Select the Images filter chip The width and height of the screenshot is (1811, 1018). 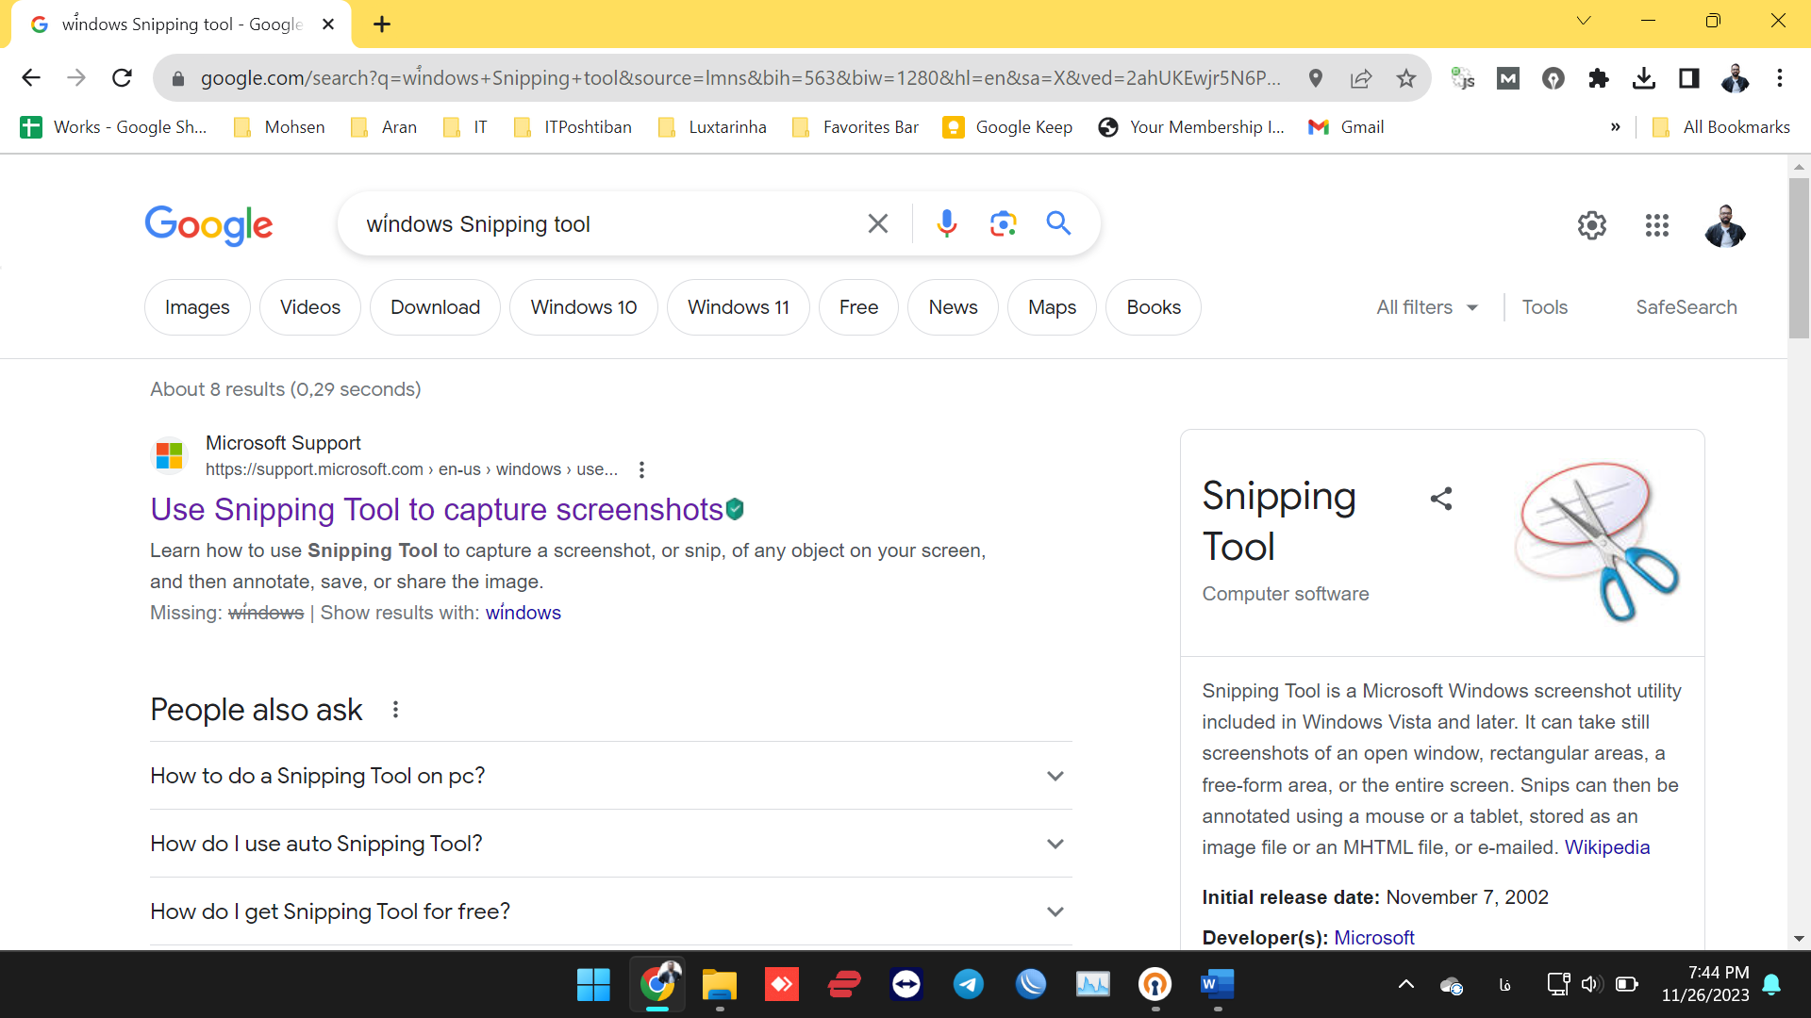click(x=197, y=307)
